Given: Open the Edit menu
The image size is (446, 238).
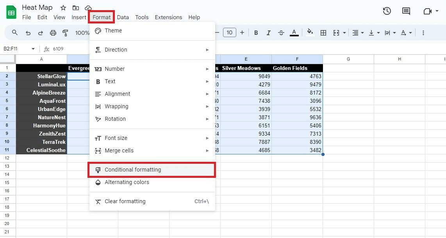Looking at the screenshot, I should (42, 17).
